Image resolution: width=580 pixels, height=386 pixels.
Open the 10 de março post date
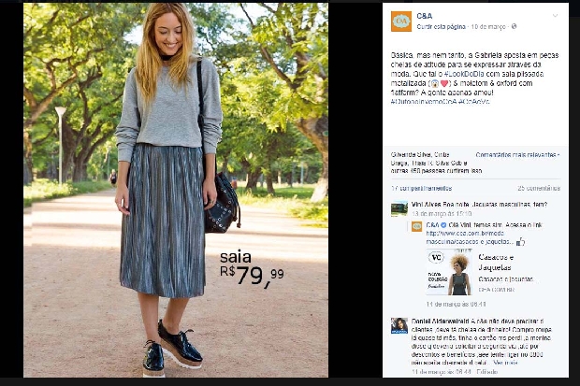(x=488, y=26)
